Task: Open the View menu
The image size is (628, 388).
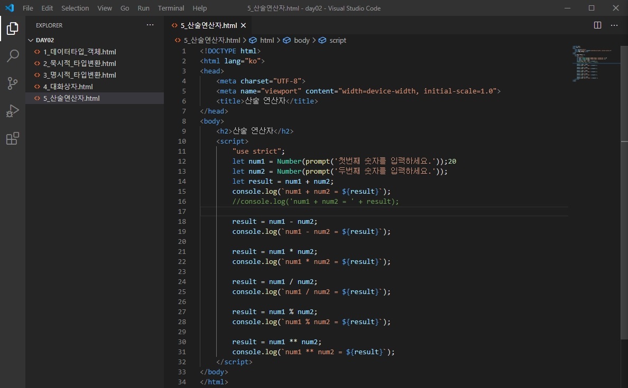Action: click(x=105, y=8)
